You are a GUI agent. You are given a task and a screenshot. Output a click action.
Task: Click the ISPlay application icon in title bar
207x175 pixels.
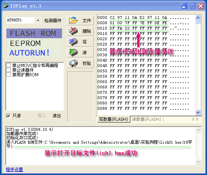click(x=6, y=6)
